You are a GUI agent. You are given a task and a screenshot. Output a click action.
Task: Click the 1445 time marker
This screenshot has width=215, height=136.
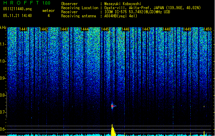coord(105,29)
